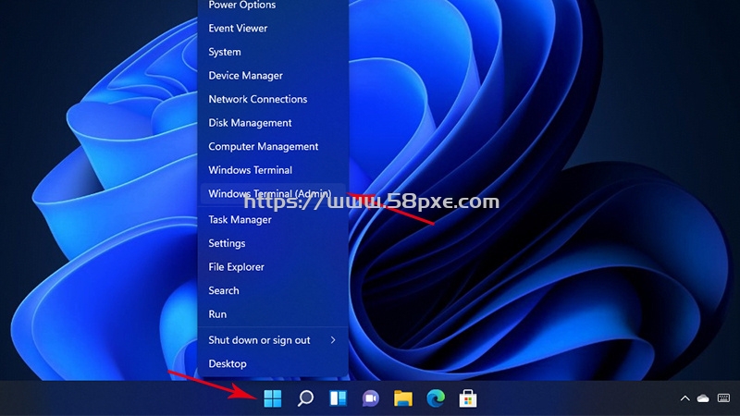Expand Shut down or sign out submenu
Screen dimensions: 740x416
[x=273, y=340]
